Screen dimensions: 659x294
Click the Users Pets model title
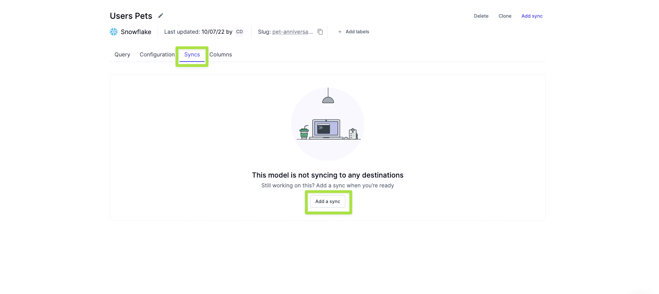(131, 16)
